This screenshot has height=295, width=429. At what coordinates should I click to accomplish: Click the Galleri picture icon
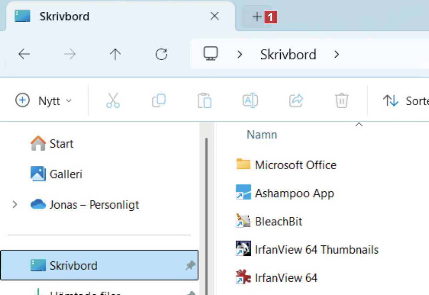[38, 174]
